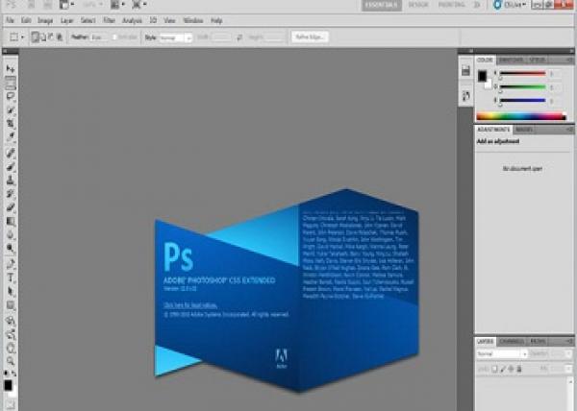The height and width of the screenshot is (411, 577).
Task: Switch to Painting workspace
Action: (x=451, y=5)
